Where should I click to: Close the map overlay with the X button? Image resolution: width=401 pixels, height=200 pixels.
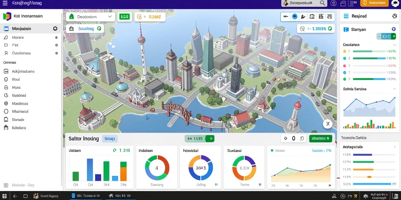click(x=328, y=124)
